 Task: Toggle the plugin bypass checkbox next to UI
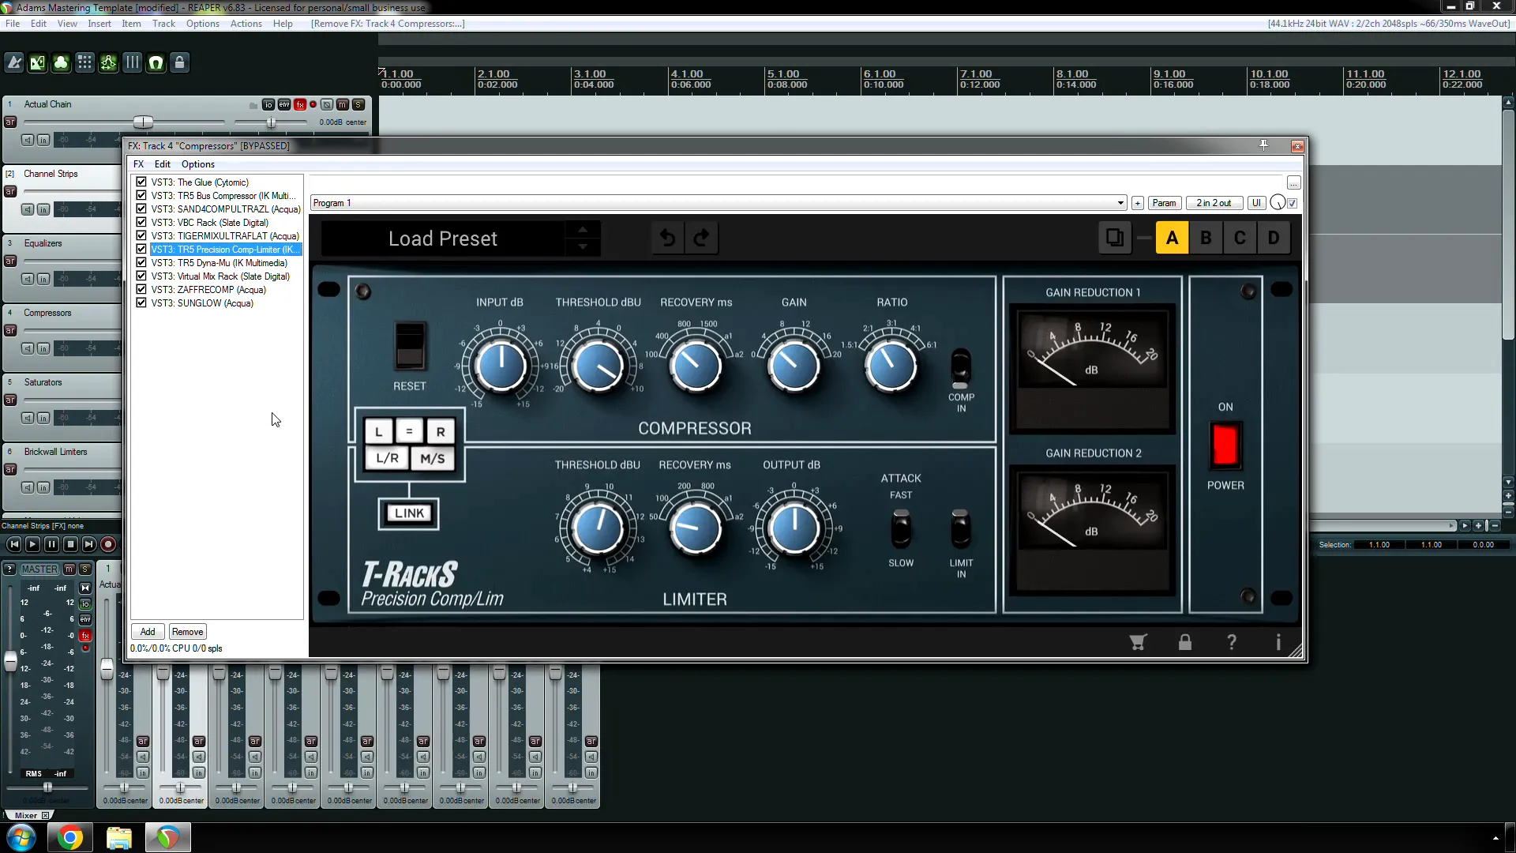click(x=1293, y=203)
